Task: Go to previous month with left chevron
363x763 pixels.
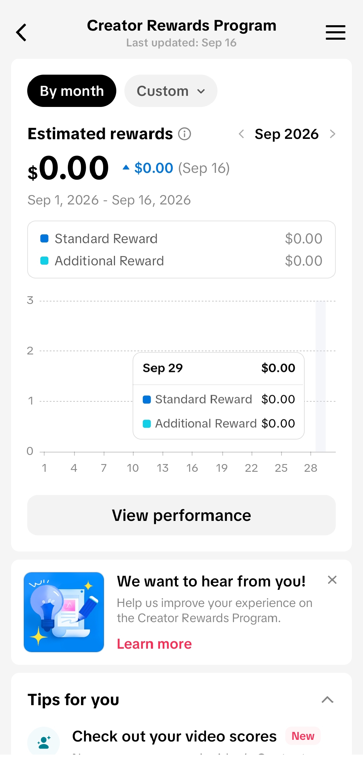Action: pyautogui.click(x=241, y=134)
